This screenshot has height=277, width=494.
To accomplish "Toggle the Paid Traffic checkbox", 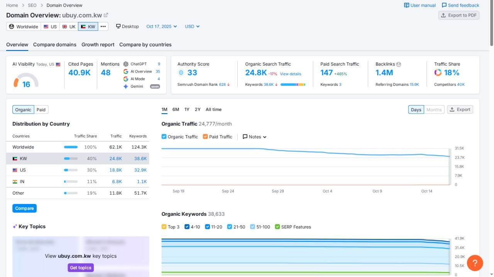I will pos(205,137).
